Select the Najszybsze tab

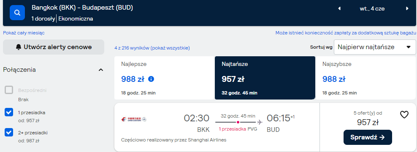coord(366,78)
